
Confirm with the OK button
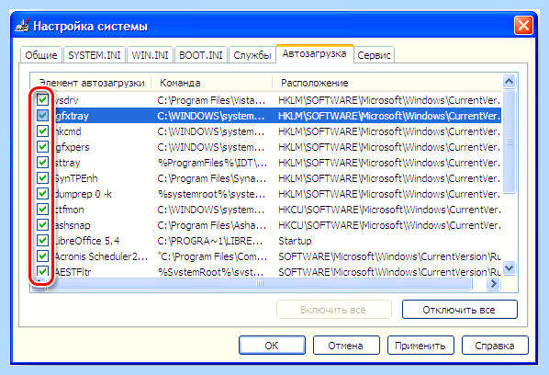pyautogui.click(x=272, y=346)
